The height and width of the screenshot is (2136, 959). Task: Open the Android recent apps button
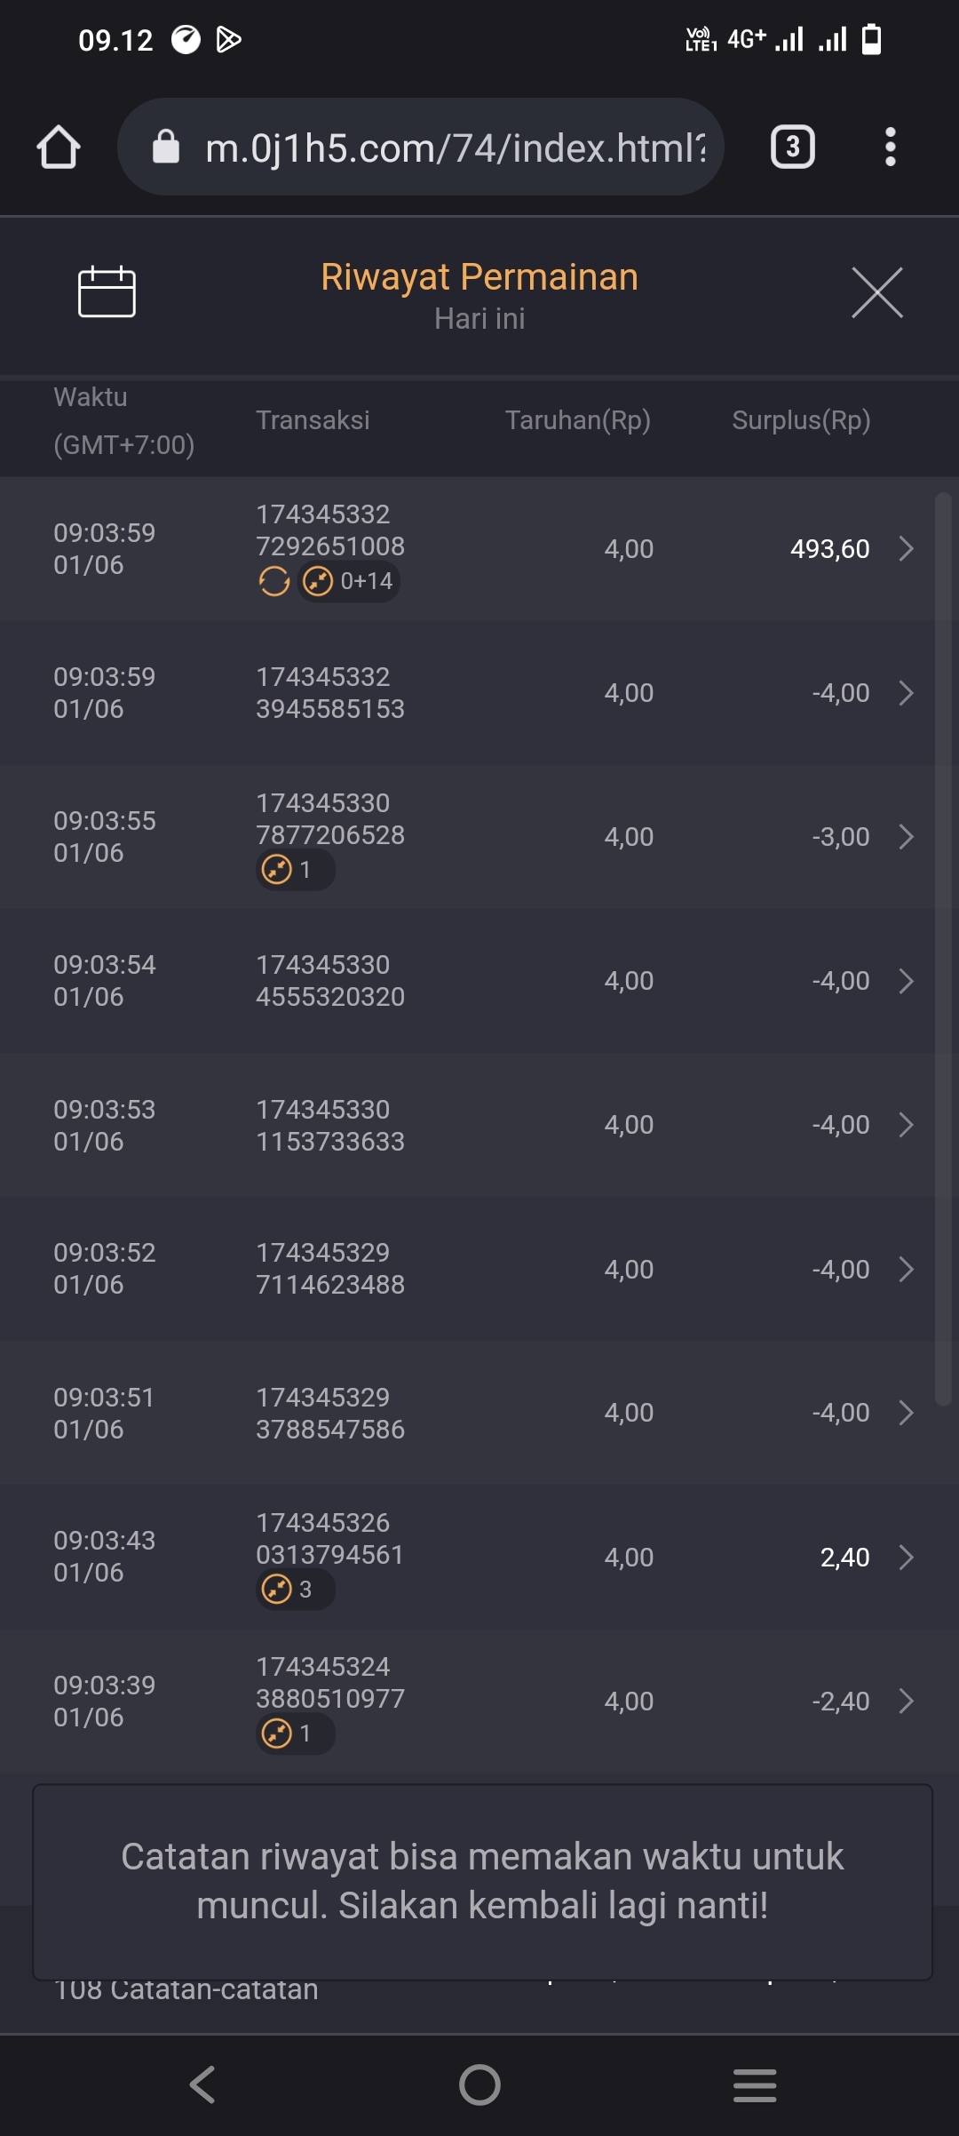755,2084
